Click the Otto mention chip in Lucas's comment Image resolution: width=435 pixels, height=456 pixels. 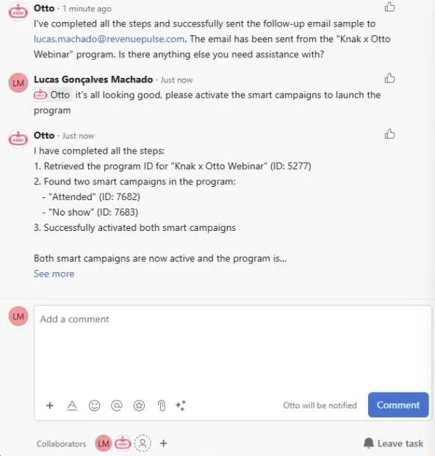(53, 95)
